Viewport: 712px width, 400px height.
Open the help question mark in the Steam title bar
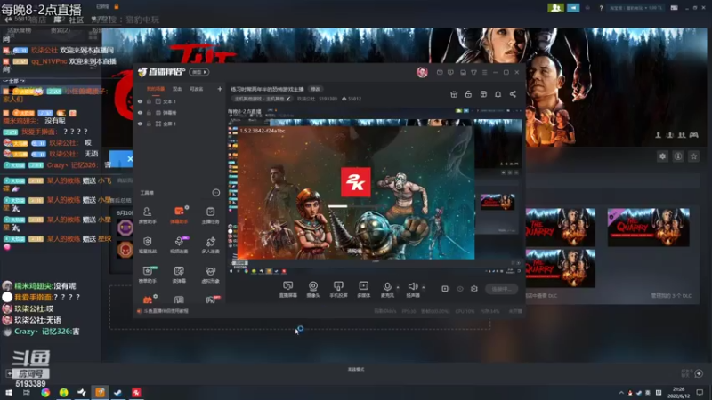[601, 8]
